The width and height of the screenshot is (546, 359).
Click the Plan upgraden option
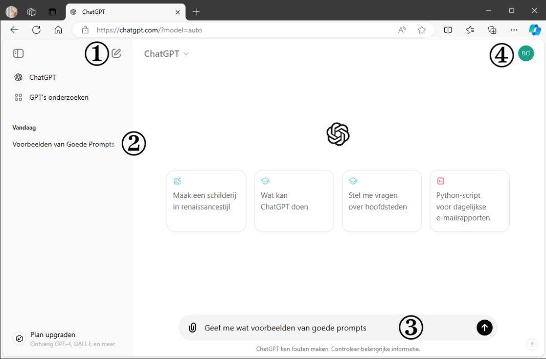pyautogui.click(x=53, y=335)
